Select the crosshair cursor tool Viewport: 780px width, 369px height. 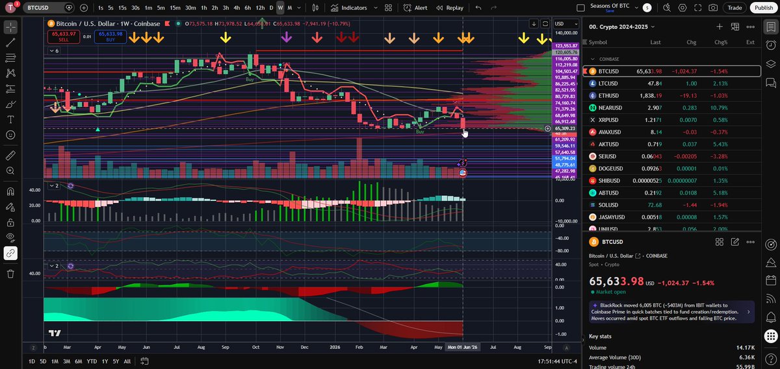point(10,27)
